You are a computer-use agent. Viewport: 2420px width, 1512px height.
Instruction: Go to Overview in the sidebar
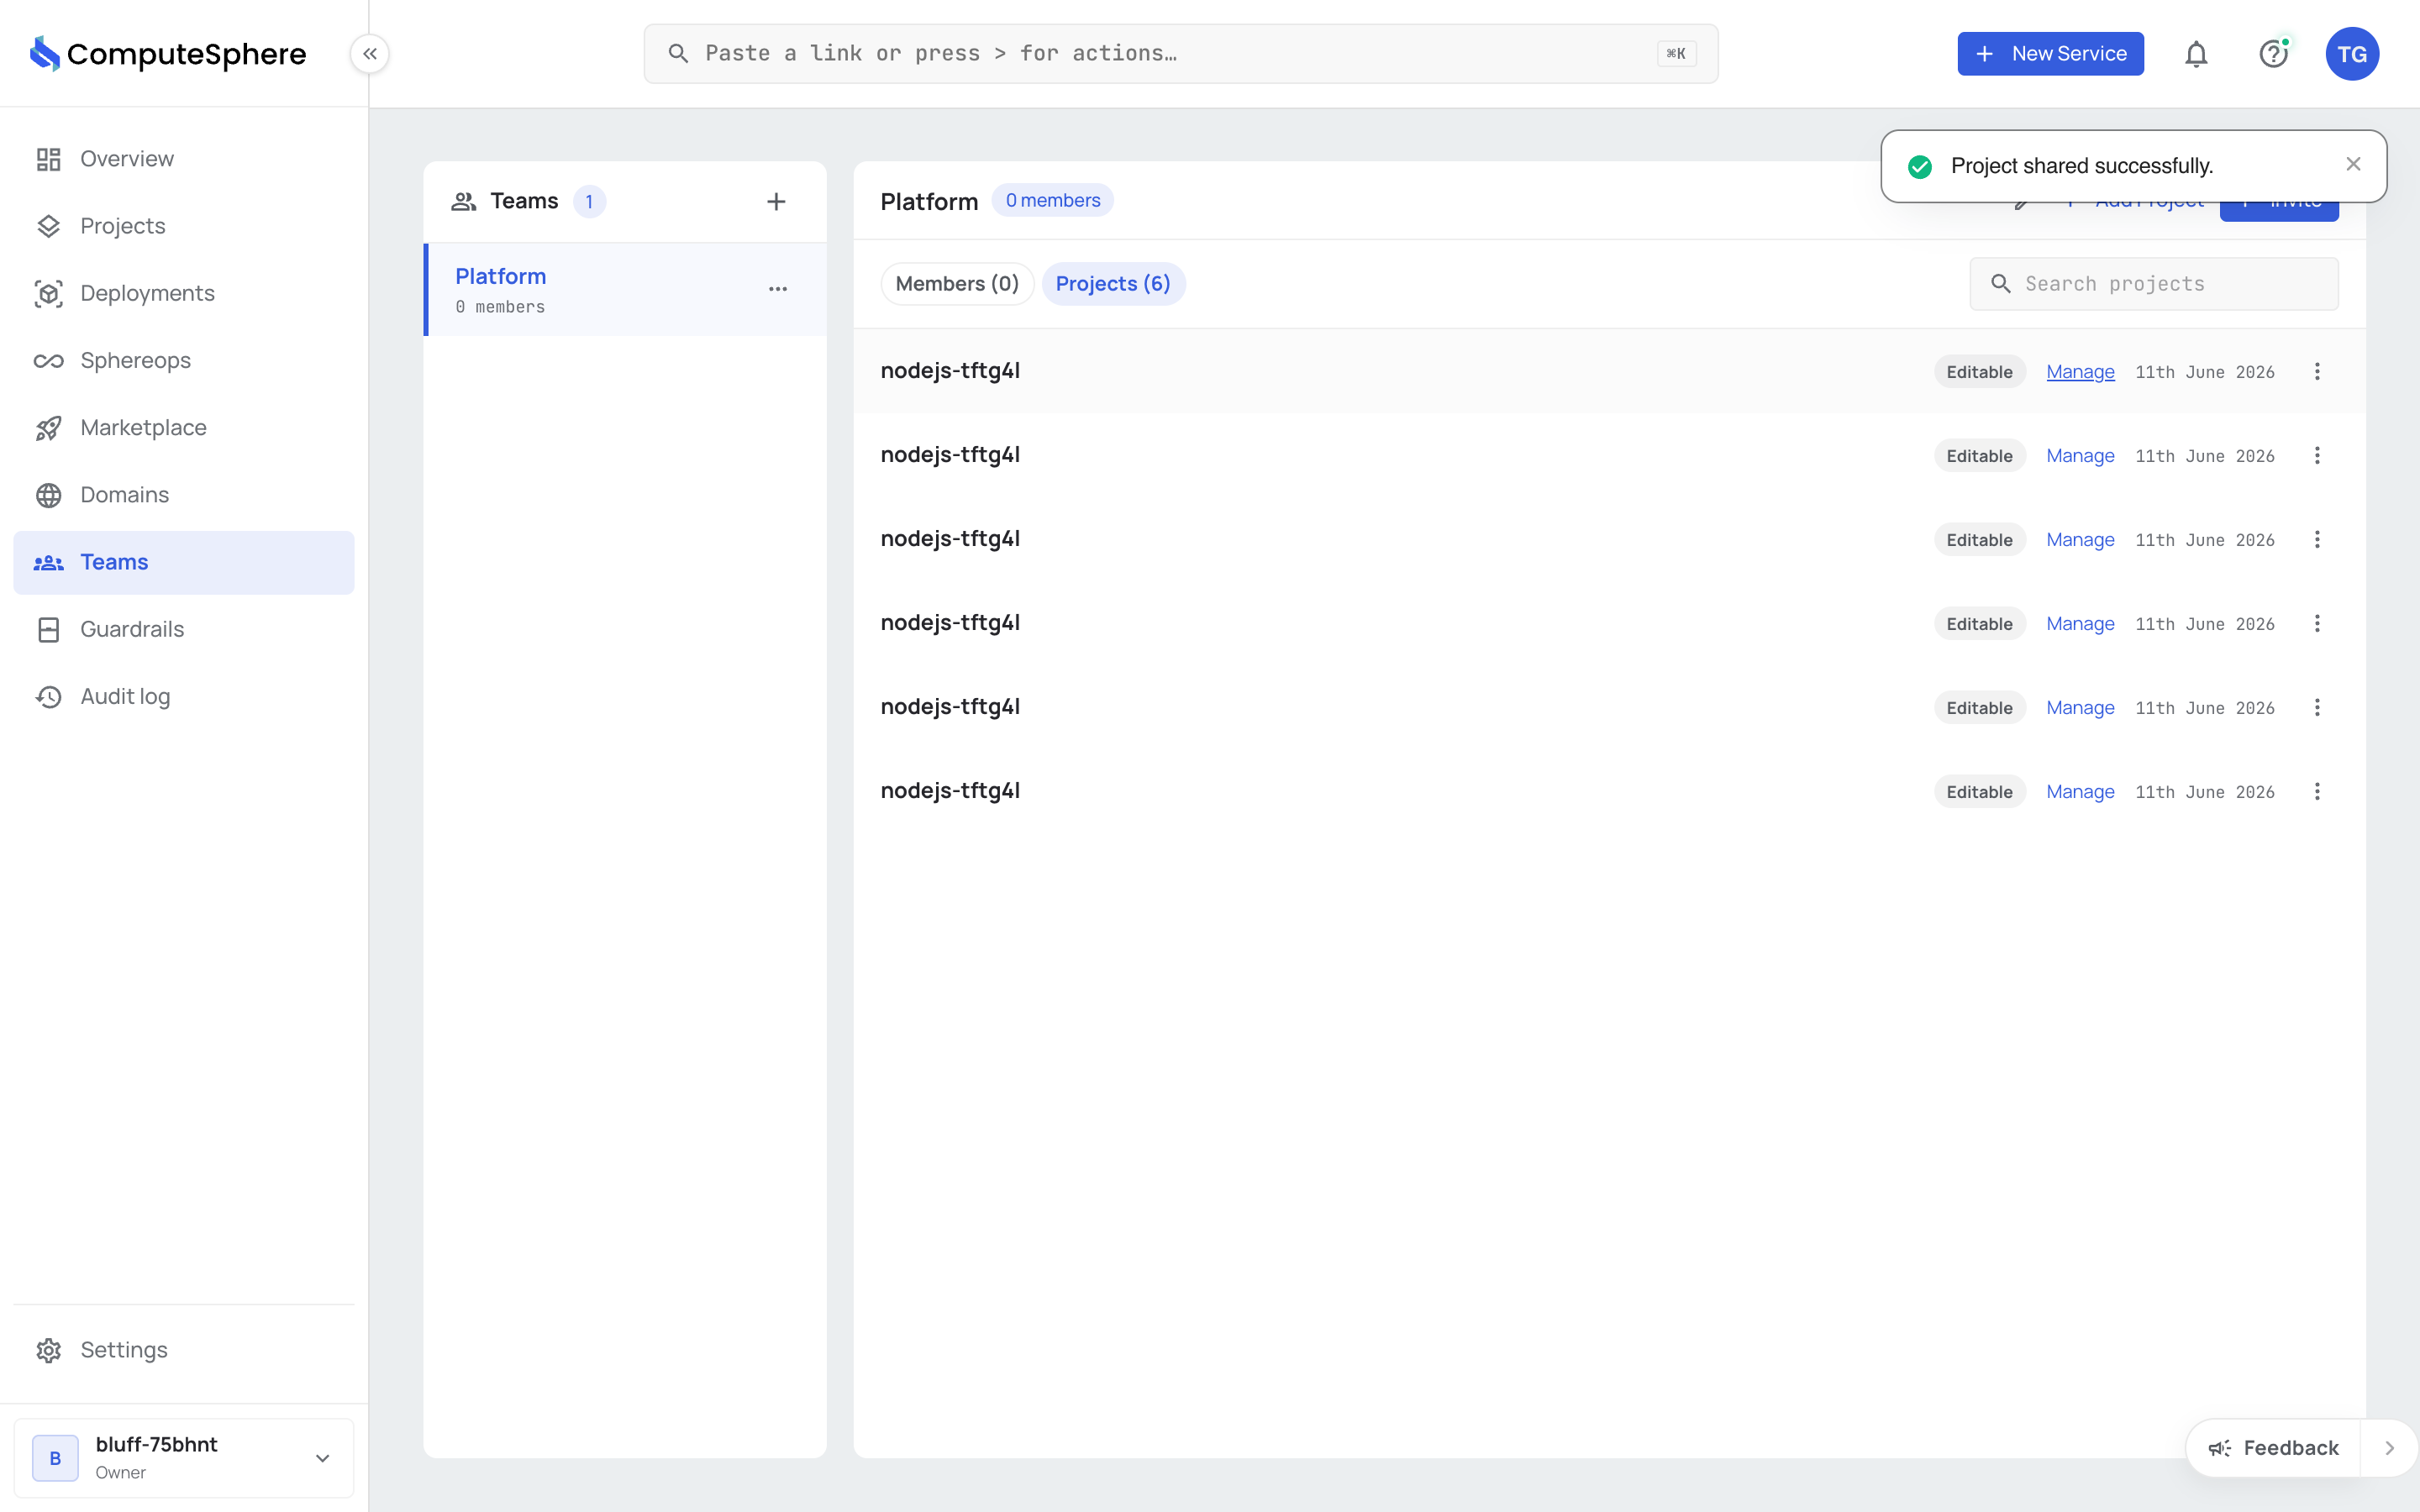point(184,159)
